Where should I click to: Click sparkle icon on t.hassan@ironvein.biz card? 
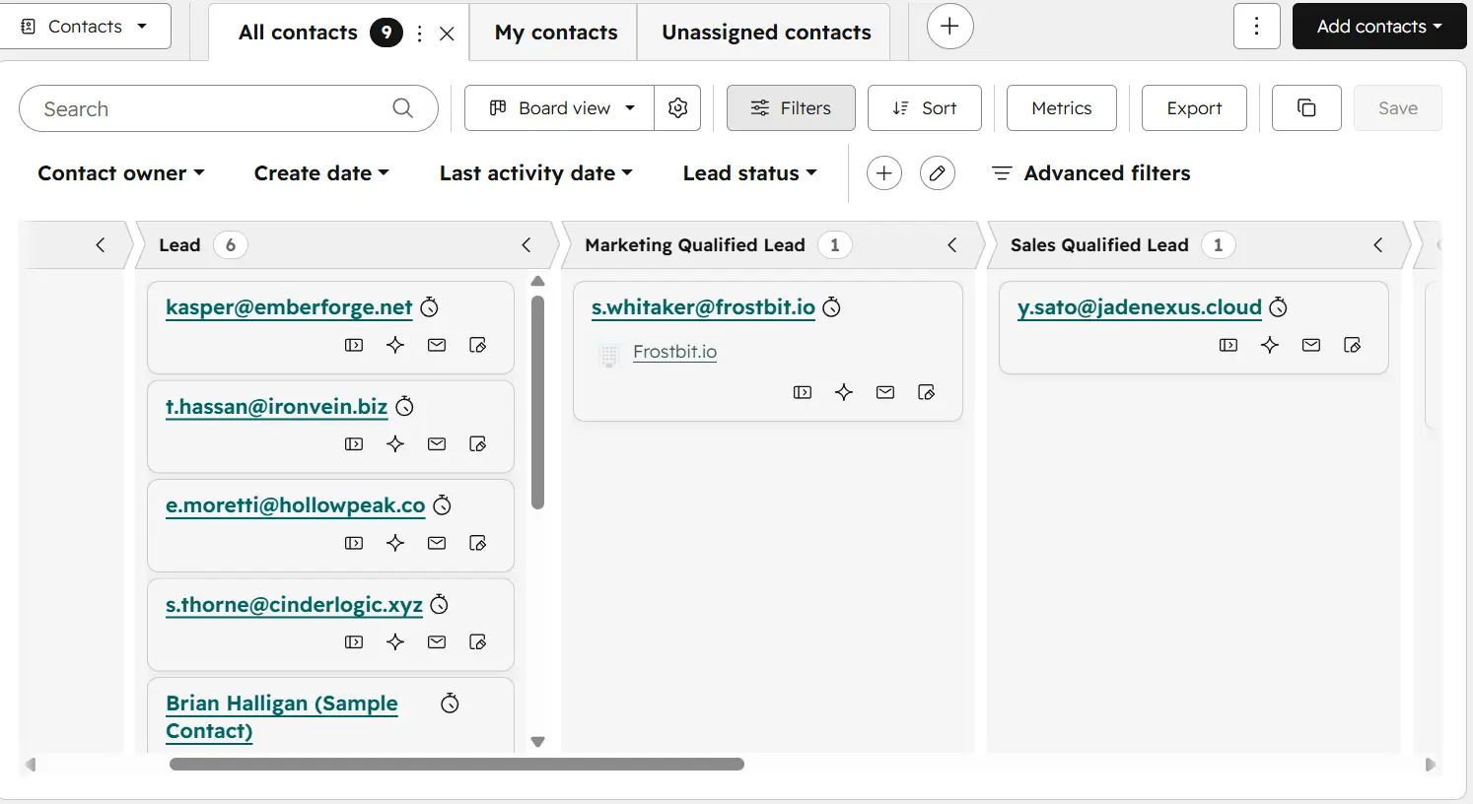click(x=395, y=444)
